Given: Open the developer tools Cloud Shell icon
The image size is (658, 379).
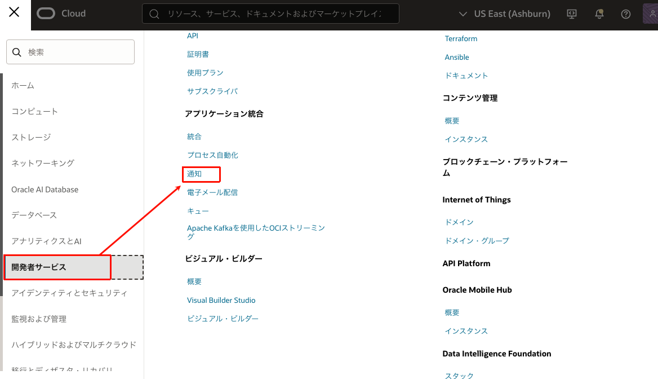Looking at the screenshot, I should tap(572, 14).
